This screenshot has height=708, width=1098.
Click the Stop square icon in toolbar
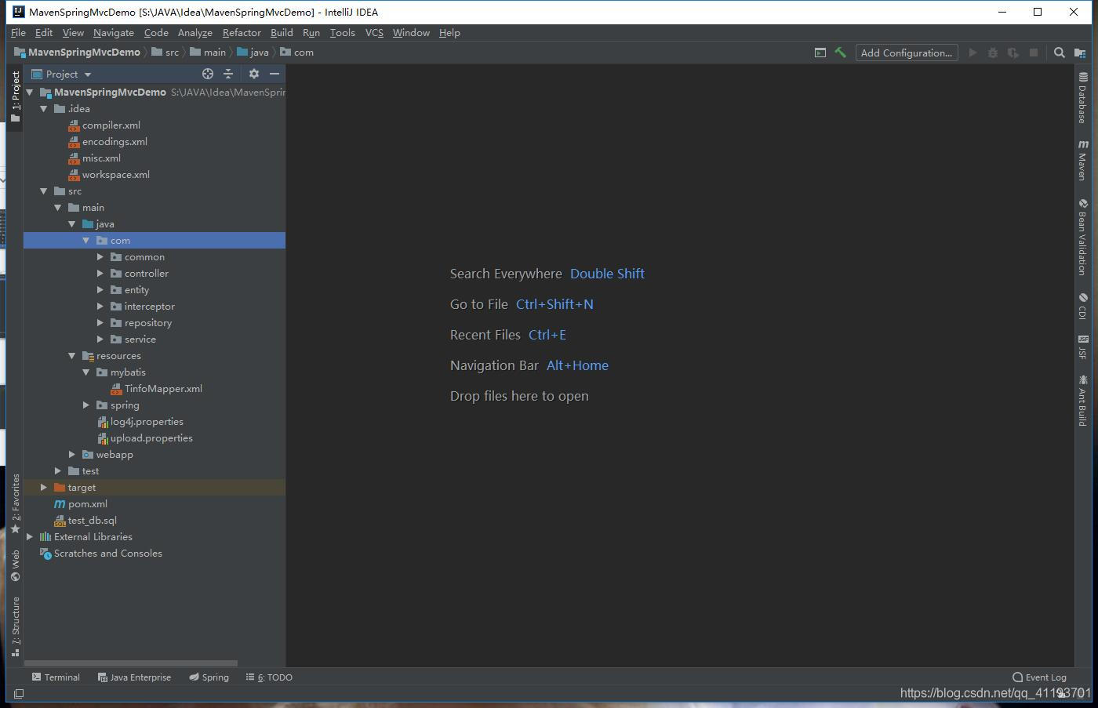[1034, 53]
